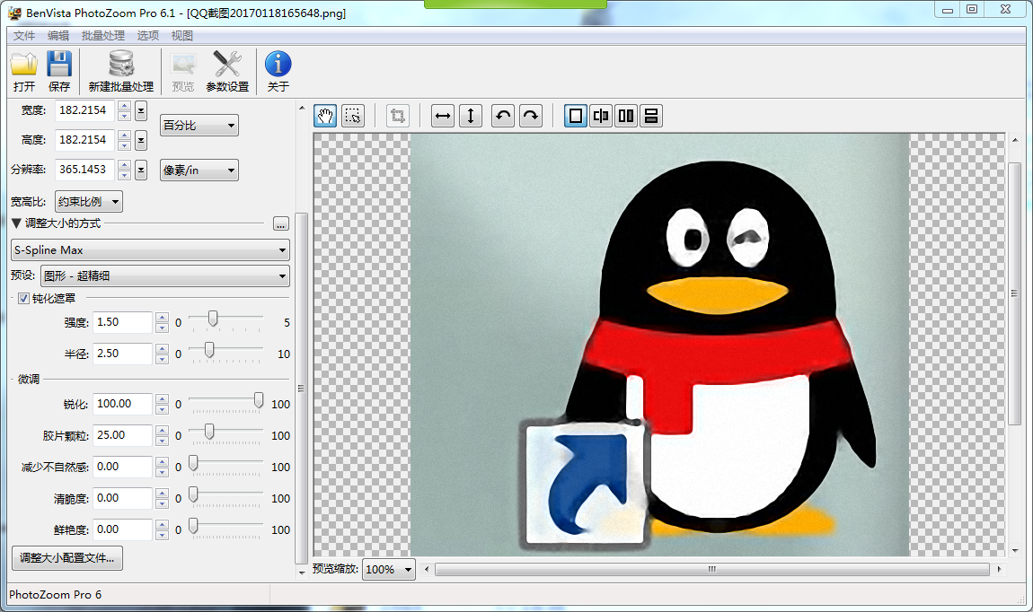Open 参数设置 preferences tools icon
Viewport: 1033px width, 612px height.
(227, 71)
